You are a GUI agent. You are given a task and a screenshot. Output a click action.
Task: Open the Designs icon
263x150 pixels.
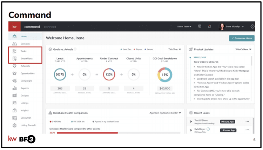(x=15, y=96)
